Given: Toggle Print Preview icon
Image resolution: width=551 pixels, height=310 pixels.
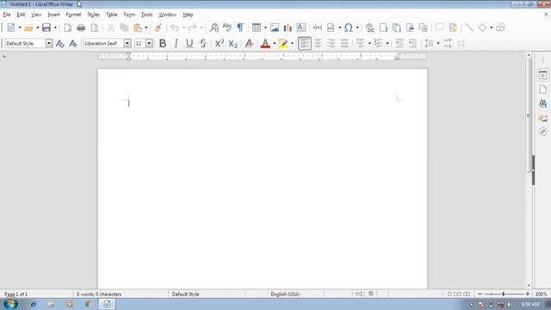Looking at the screenshot, I should point(95,28).
